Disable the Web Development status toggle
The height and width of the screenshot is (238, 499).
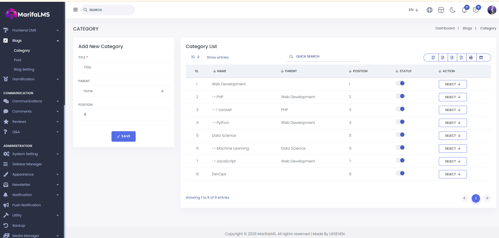400,83
